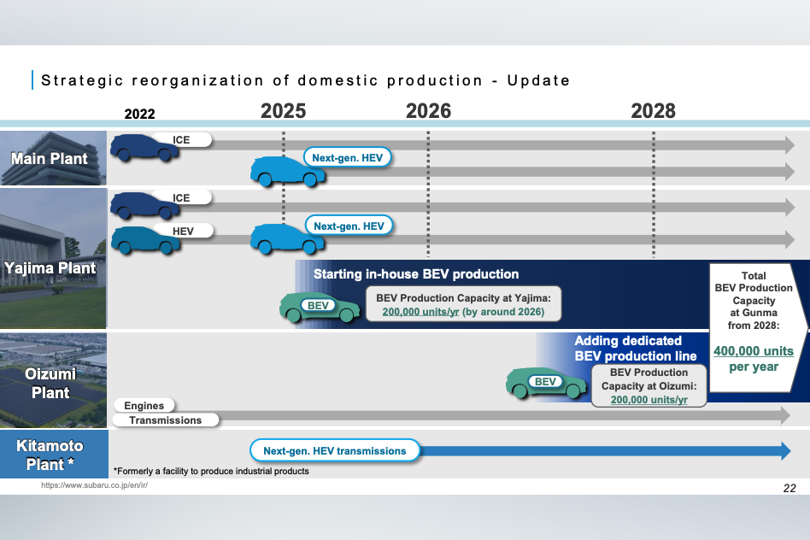
Task: Open the Engines label expander on Oizumi row
Action: click(144, 405)
